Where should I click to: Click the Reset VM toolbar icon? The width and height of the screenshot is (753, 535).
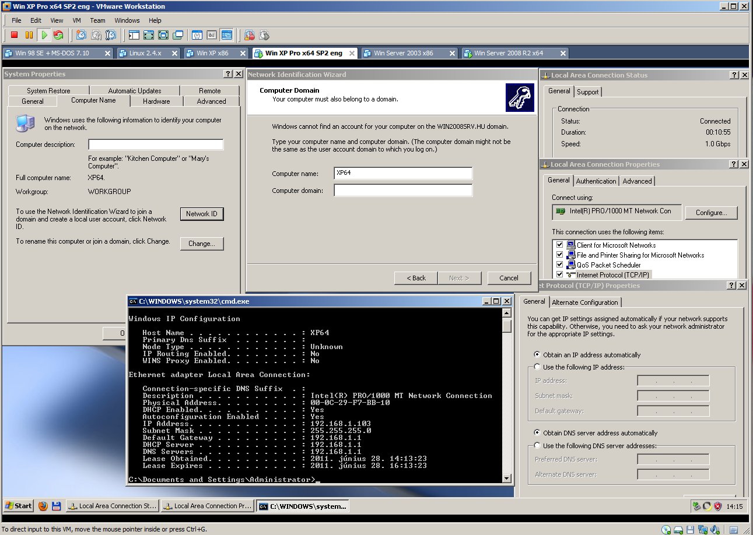pos(58,35)
